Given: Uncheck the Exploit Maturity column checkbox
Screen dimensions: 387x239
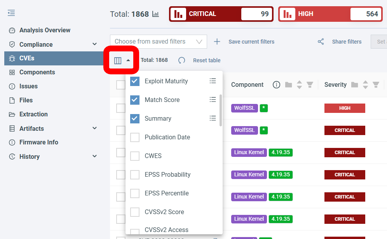Looking at the screenshot, I should click(x=135, y=81).
